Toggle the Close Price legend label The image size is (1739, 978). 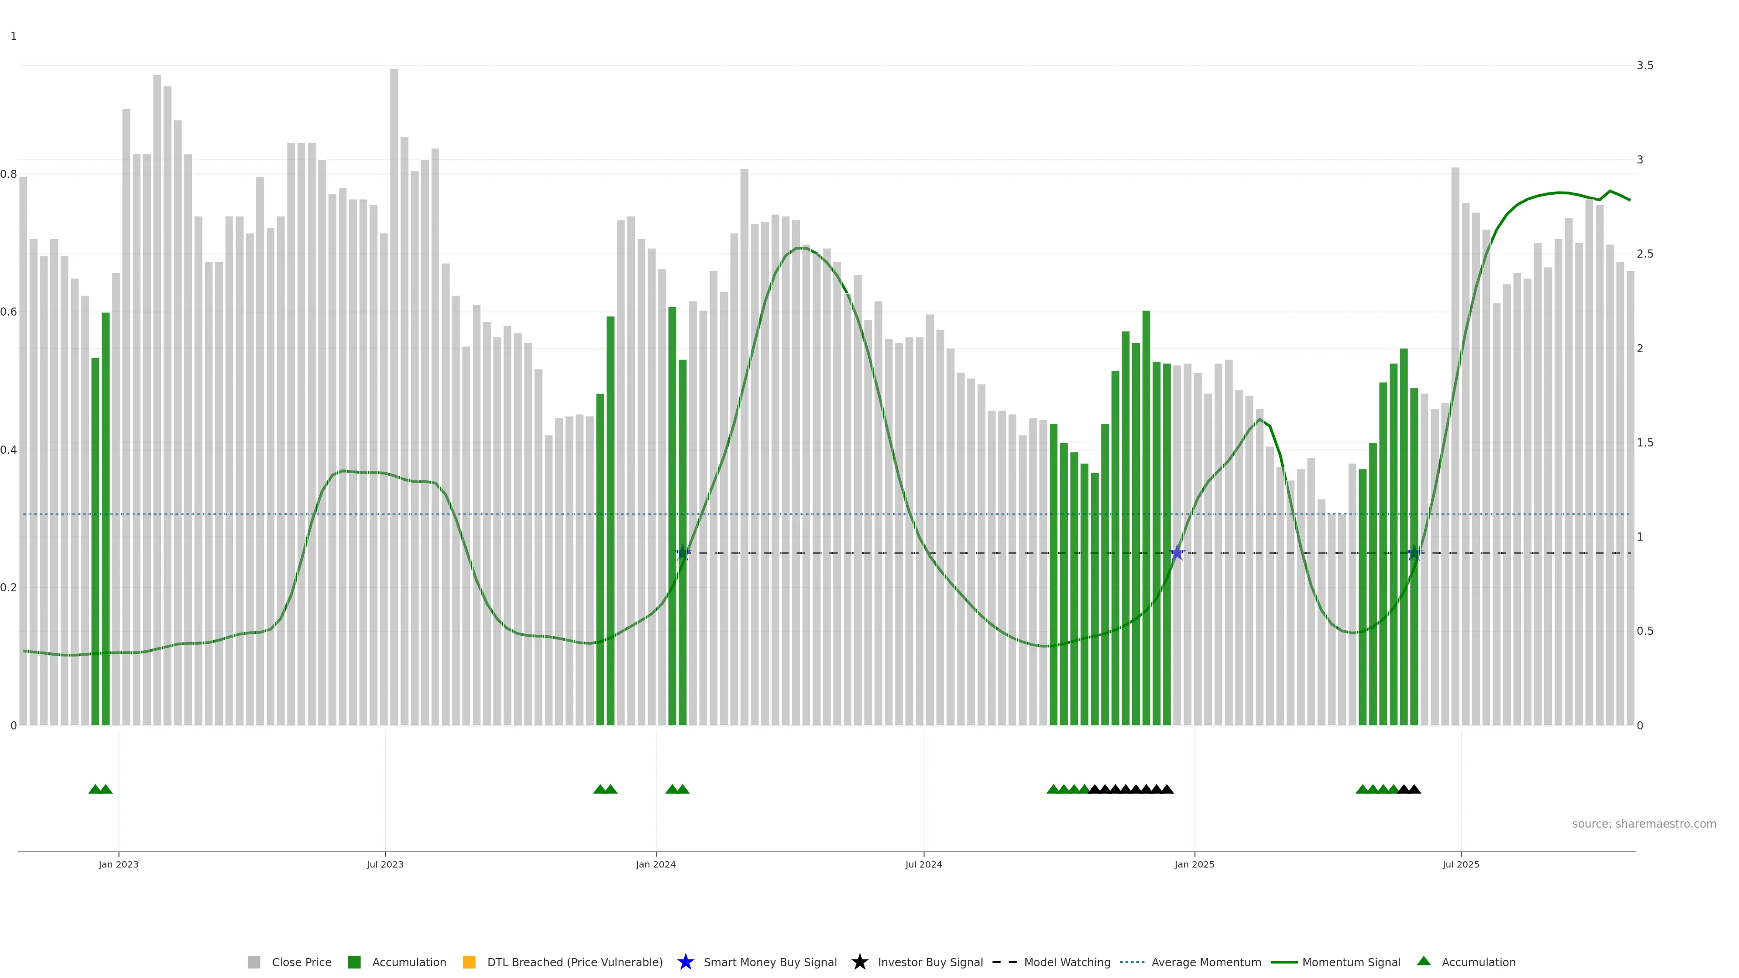click(x=301, y=962)
